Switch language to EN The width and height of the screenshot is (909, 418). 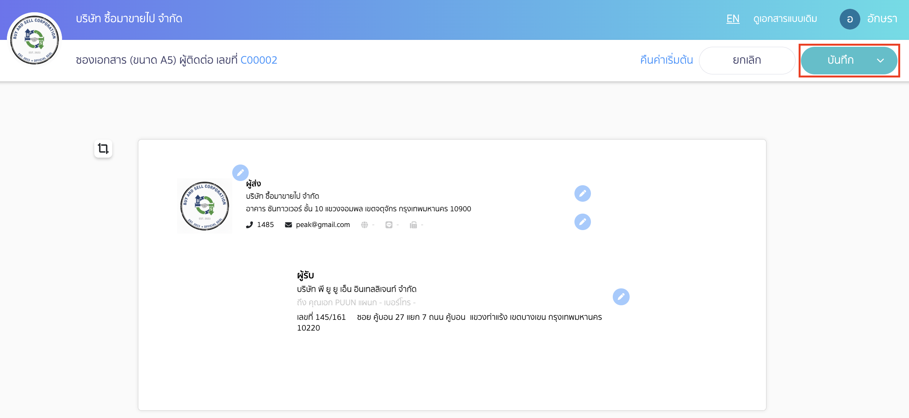click(x=733, y=19)
